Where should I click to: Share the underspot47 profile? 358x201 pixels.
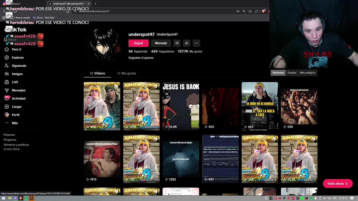pyautogui.click(x=187, y=43)
